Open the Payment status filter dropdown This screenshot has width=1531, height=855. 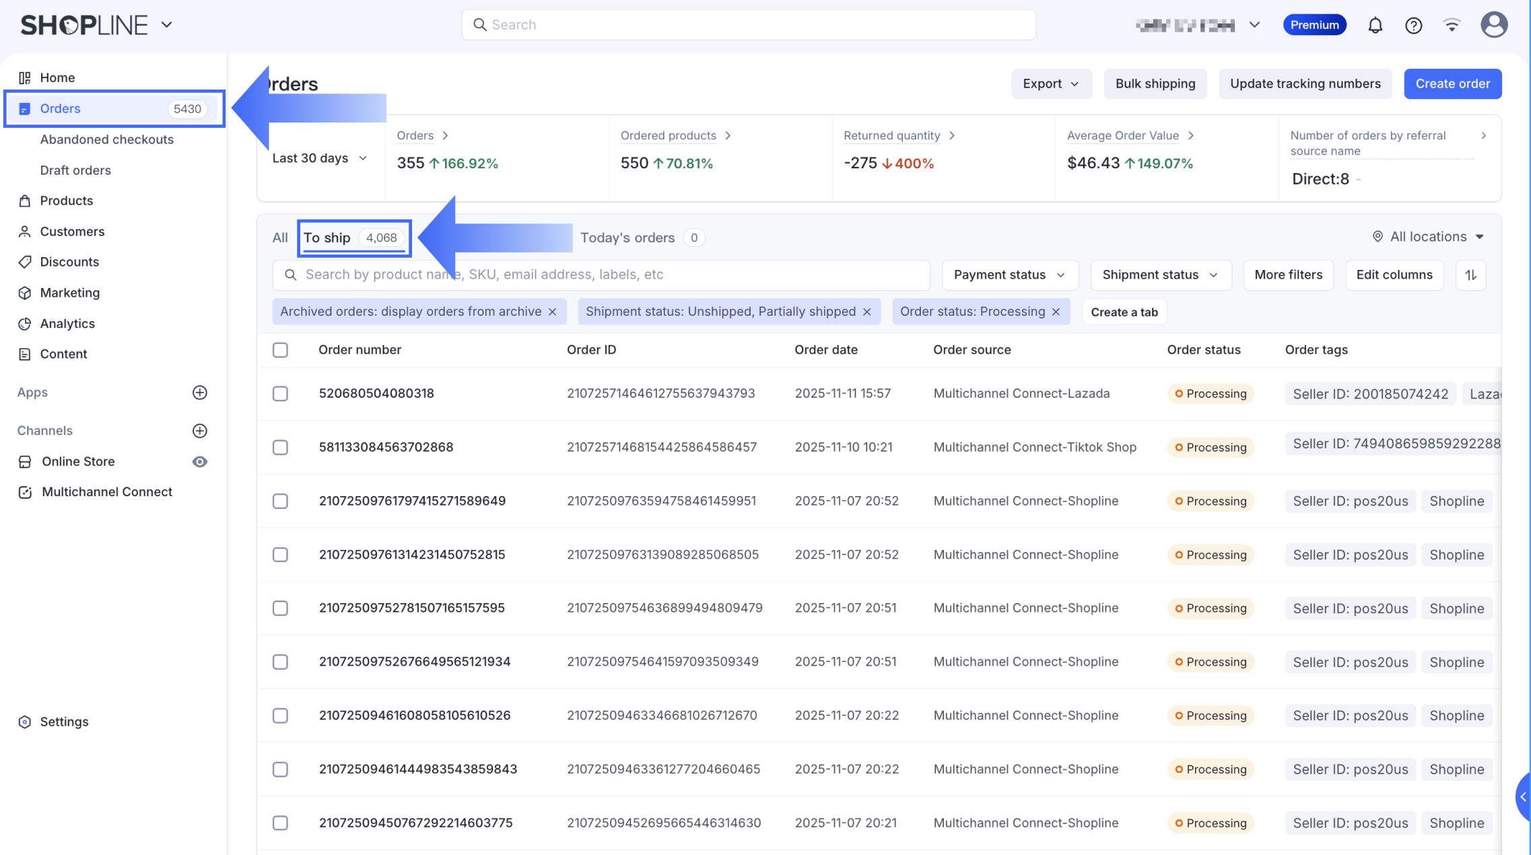[1009, 275]
